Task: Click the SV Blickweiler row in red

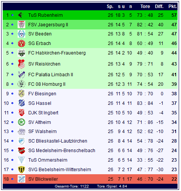Action: pyautogui.click(x=90, y=179)
